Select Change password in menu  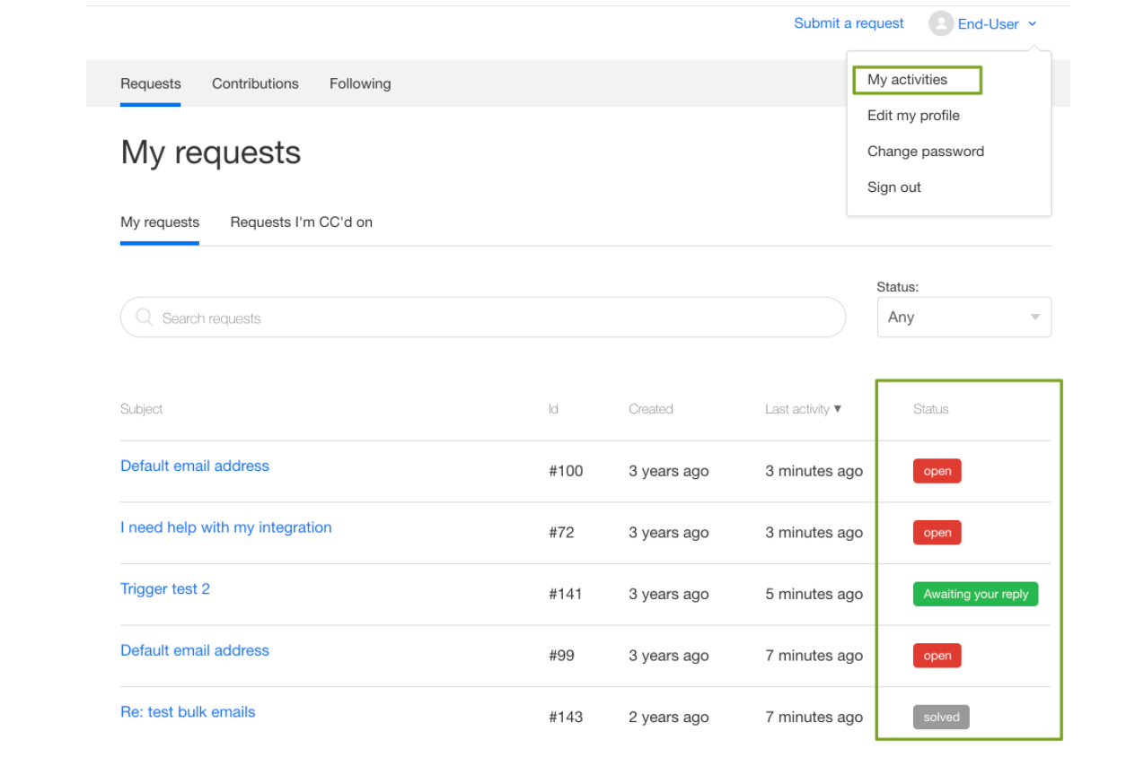tap(925, 152)
